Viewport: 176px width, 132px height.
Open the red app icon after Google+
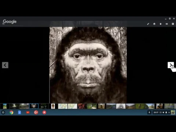click(x=44, y=112)
